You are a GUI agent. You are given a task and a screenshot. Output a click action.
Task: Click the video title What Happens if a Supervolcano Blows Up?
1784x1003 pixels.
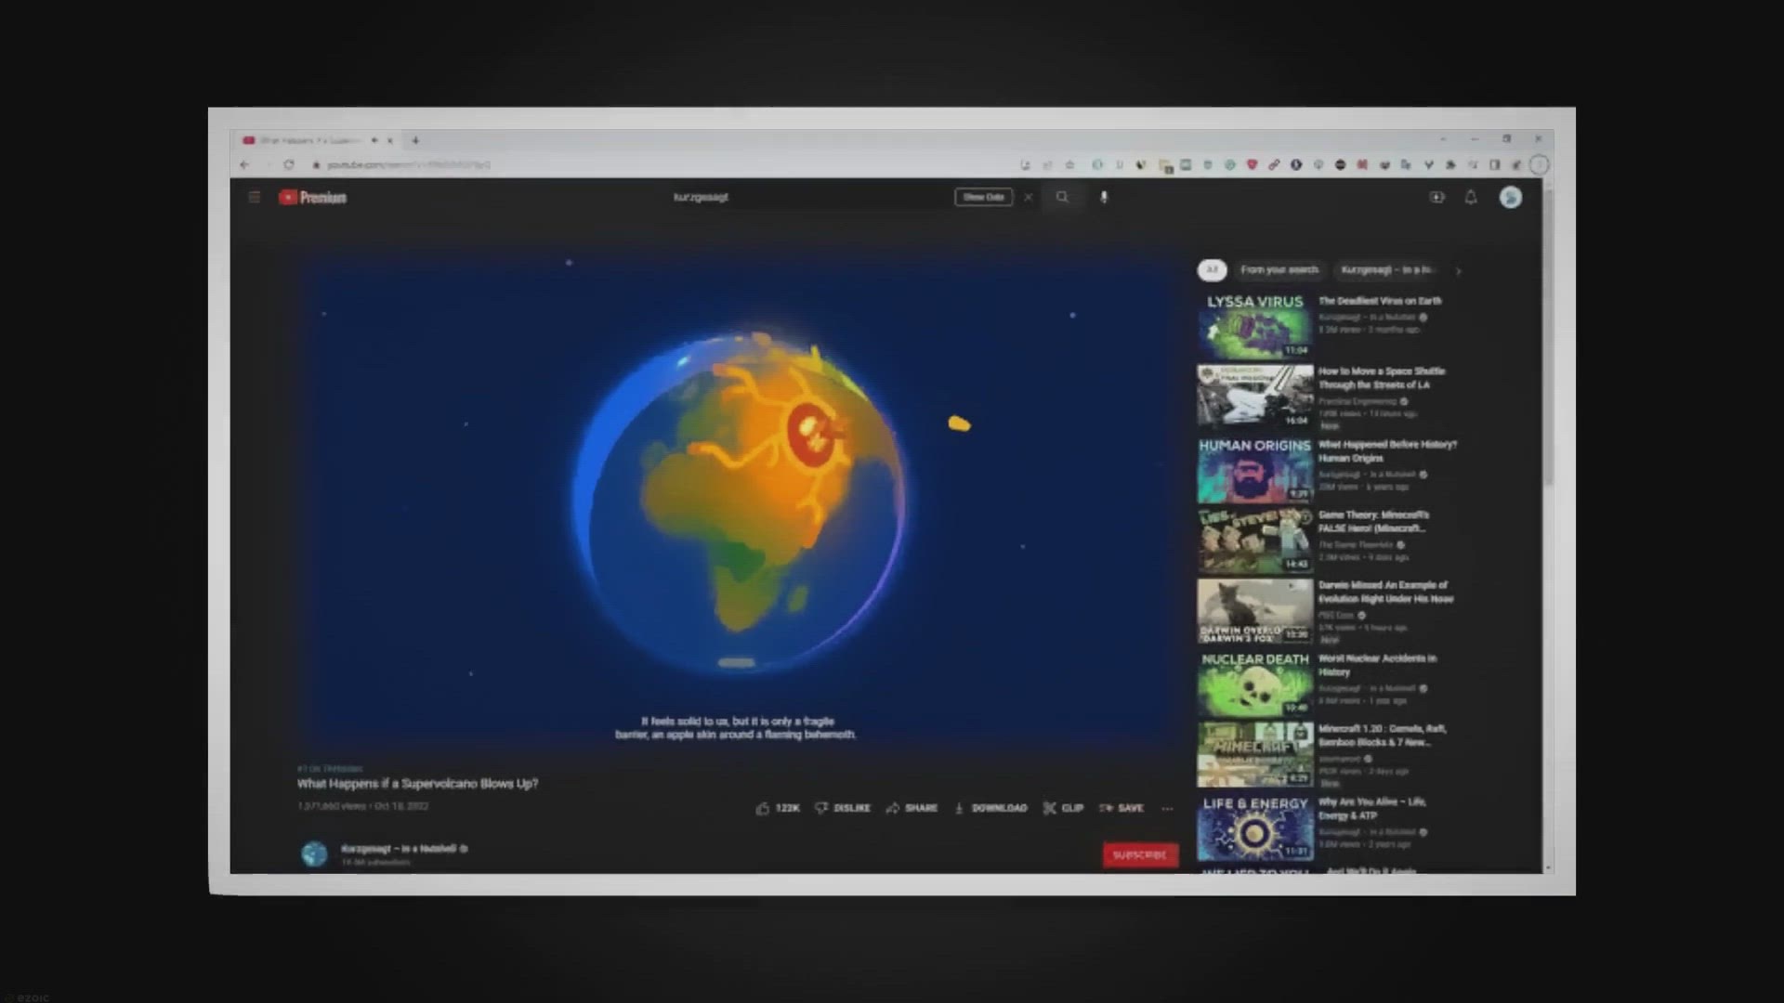[x=417, y=784]
